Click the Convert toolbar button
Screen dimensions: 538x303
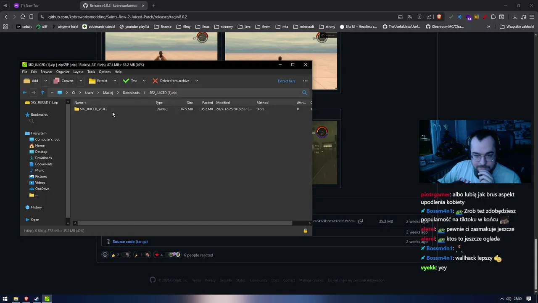[63, 81]
